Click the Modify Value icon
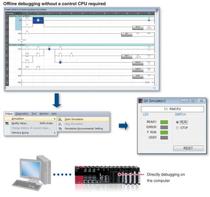 [7, 123]
